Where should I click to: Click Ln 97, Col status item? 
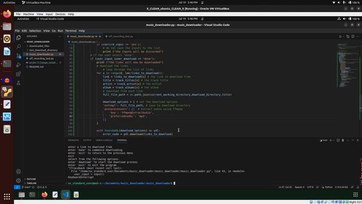285,187
